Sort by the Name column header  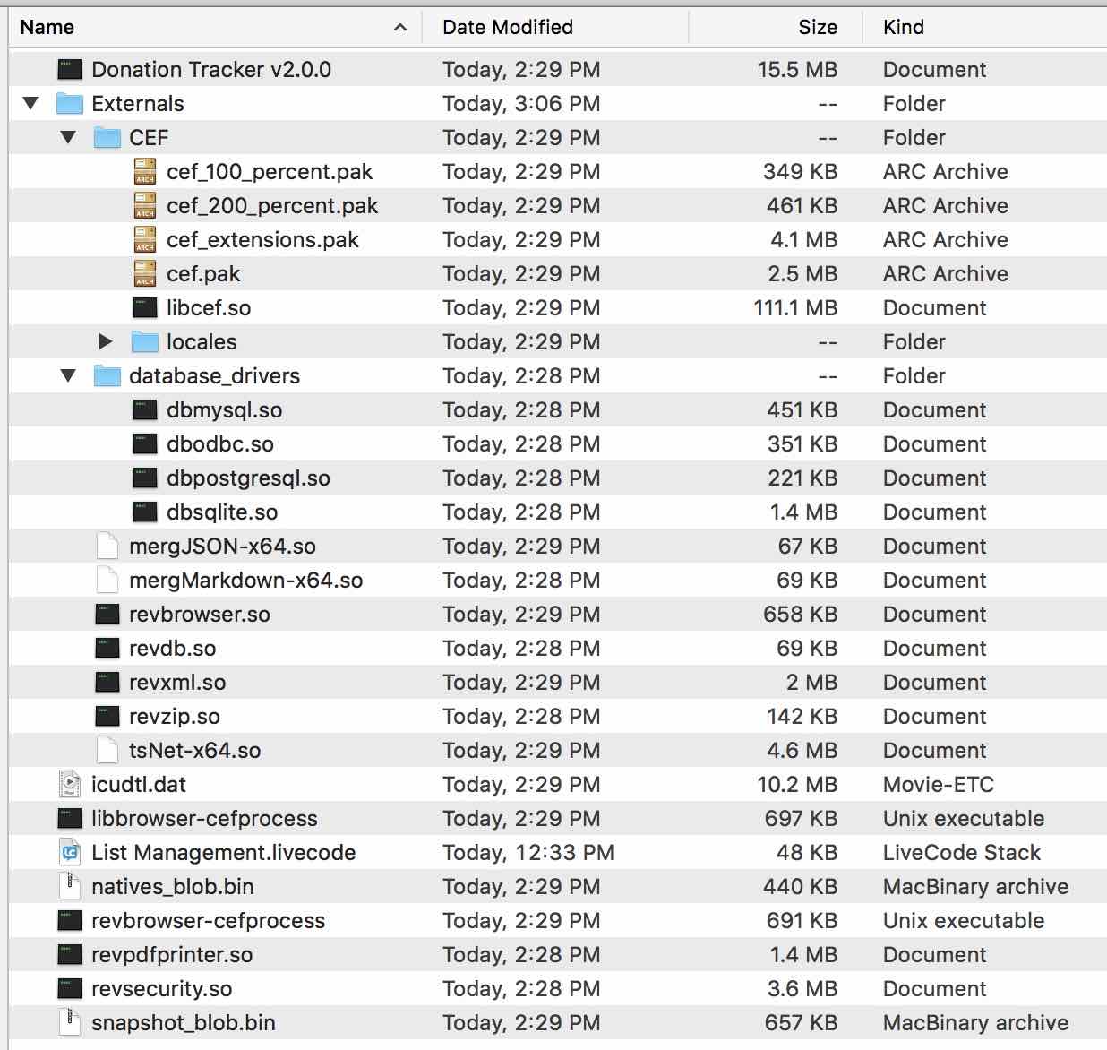point(47,27)
